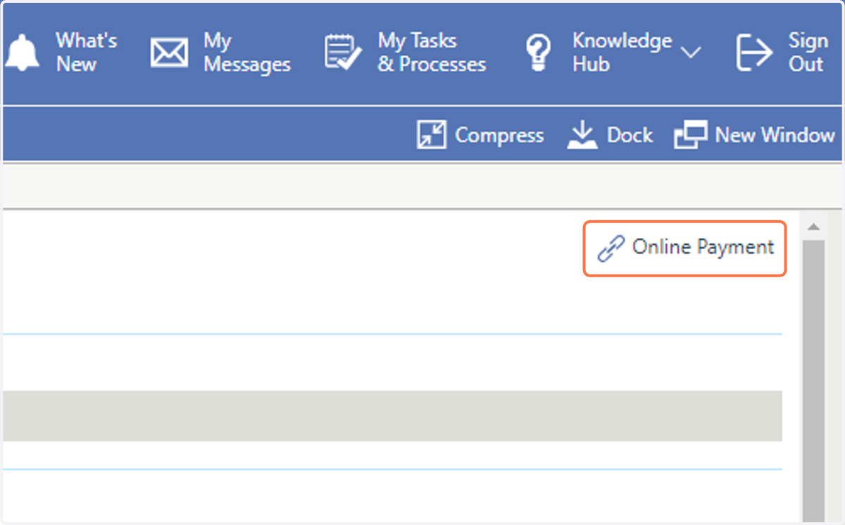
Task: Click the New Window text label
Action: (775, 134)
